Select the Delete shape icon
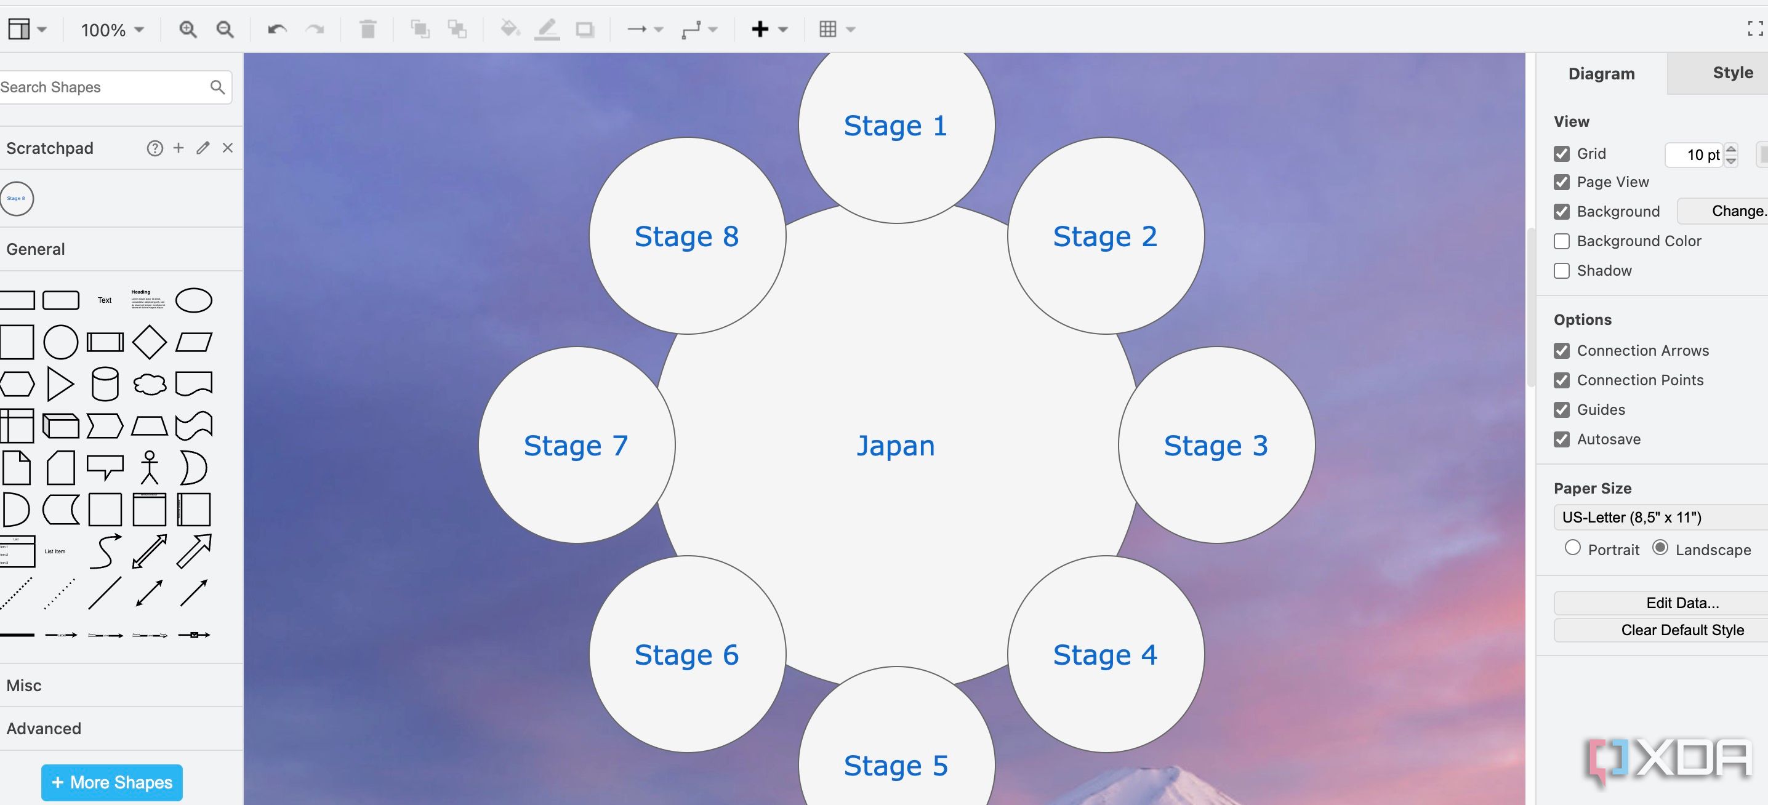The image size is (1768, 805). pyautogui.click(x=368, y=27)
